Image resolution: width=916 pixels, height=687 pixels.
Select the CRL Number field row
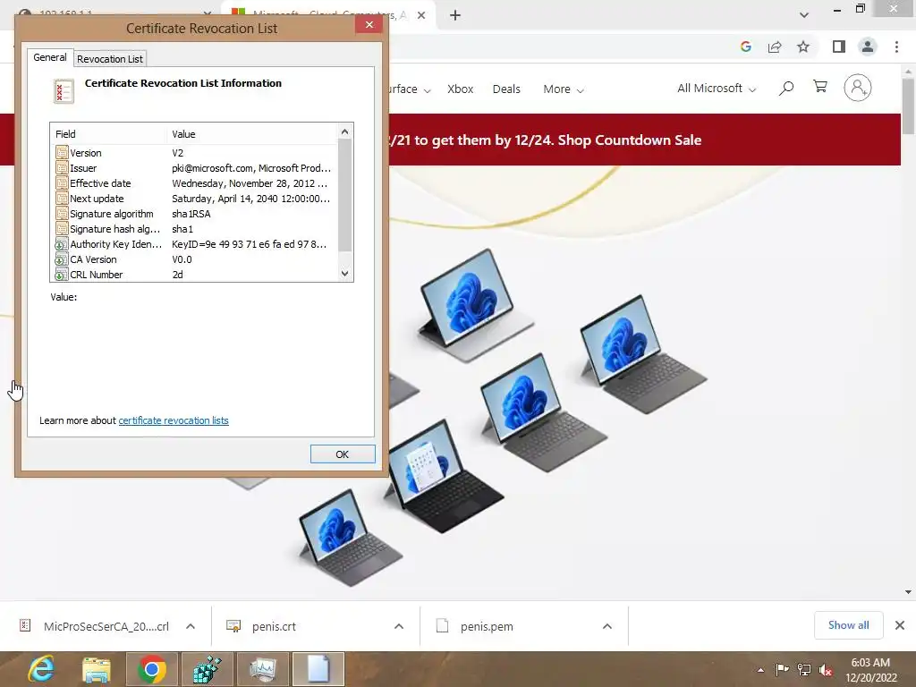point(196,274)
